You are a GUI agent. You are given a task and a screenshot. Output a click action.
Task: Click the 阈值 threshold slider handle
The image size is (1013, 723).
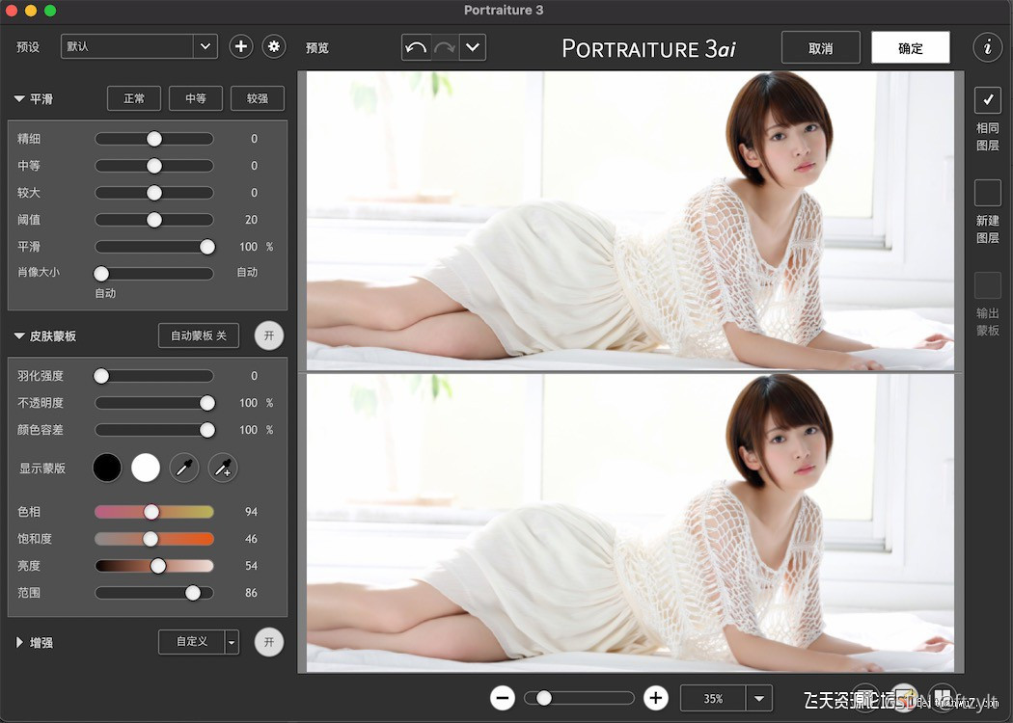point(153,220)
